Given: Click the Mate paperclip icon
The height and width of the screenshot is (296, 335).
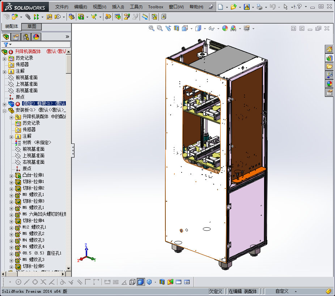Looking at the screenshot, I should click(28, 17).
